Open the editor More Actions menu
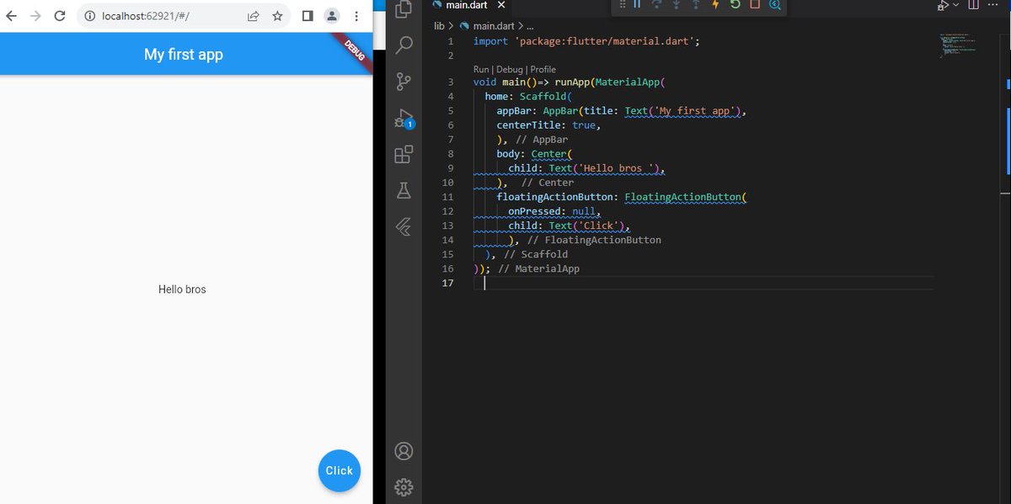Image resolution: width=1011 pixels, height=504 pixels. point(994,6)
